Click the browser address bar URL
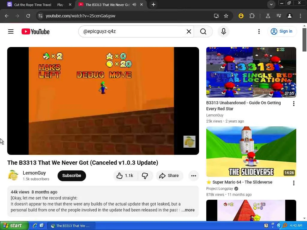This screenshot has height=230, width=307. pos(80,16)
